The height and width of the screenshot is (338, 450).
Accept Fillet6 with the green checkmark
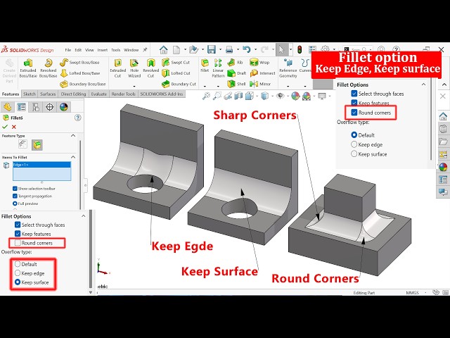click(x=5, y=127)
